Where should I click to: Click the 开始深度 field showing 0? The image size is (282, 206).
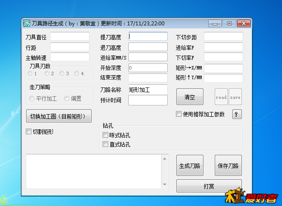[x=148, y=68]
